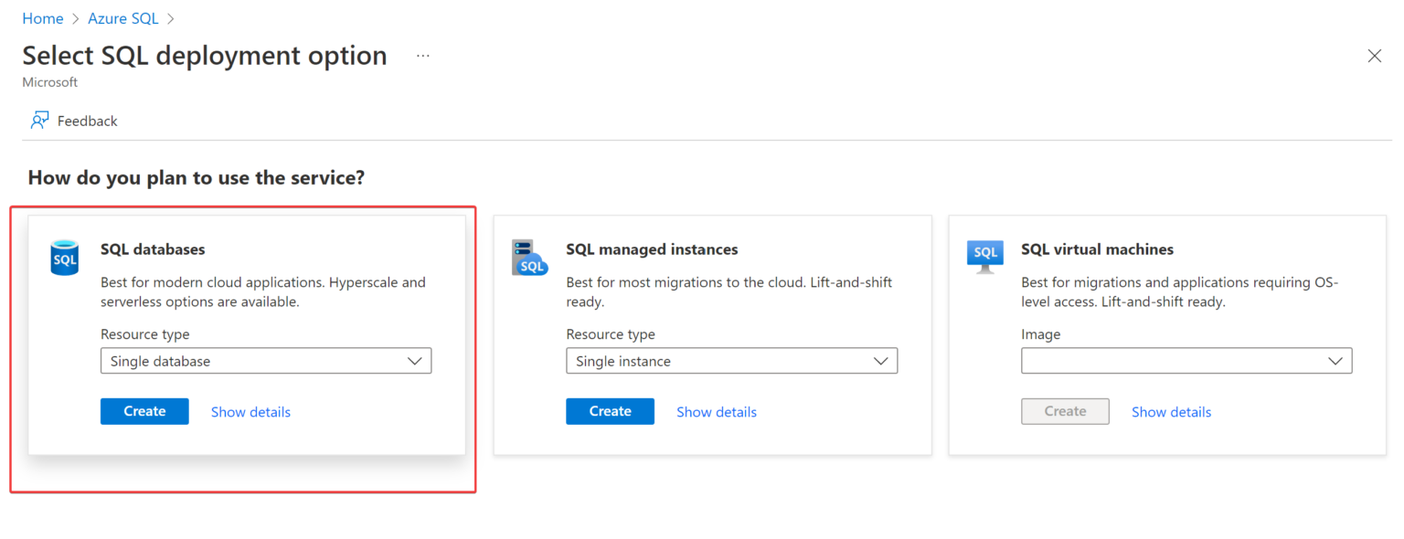Open the Single instance resource type dropdown
Image resolution: width=1404 pixels, height=539 pixels.
pyautogui.click(x=731, y=360)
